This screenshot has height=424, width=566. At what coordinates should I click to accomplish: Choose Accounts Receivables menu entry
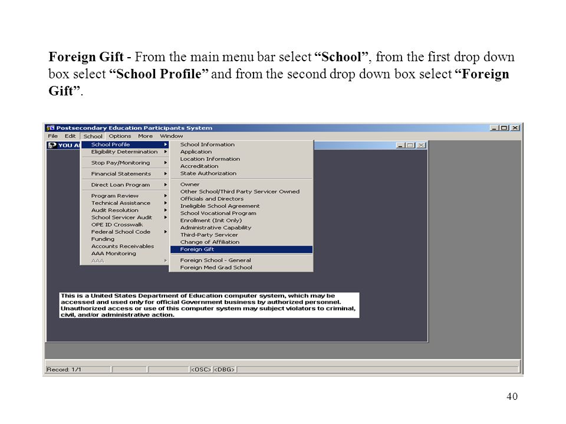pyautogui.click(x=124, y=246)
